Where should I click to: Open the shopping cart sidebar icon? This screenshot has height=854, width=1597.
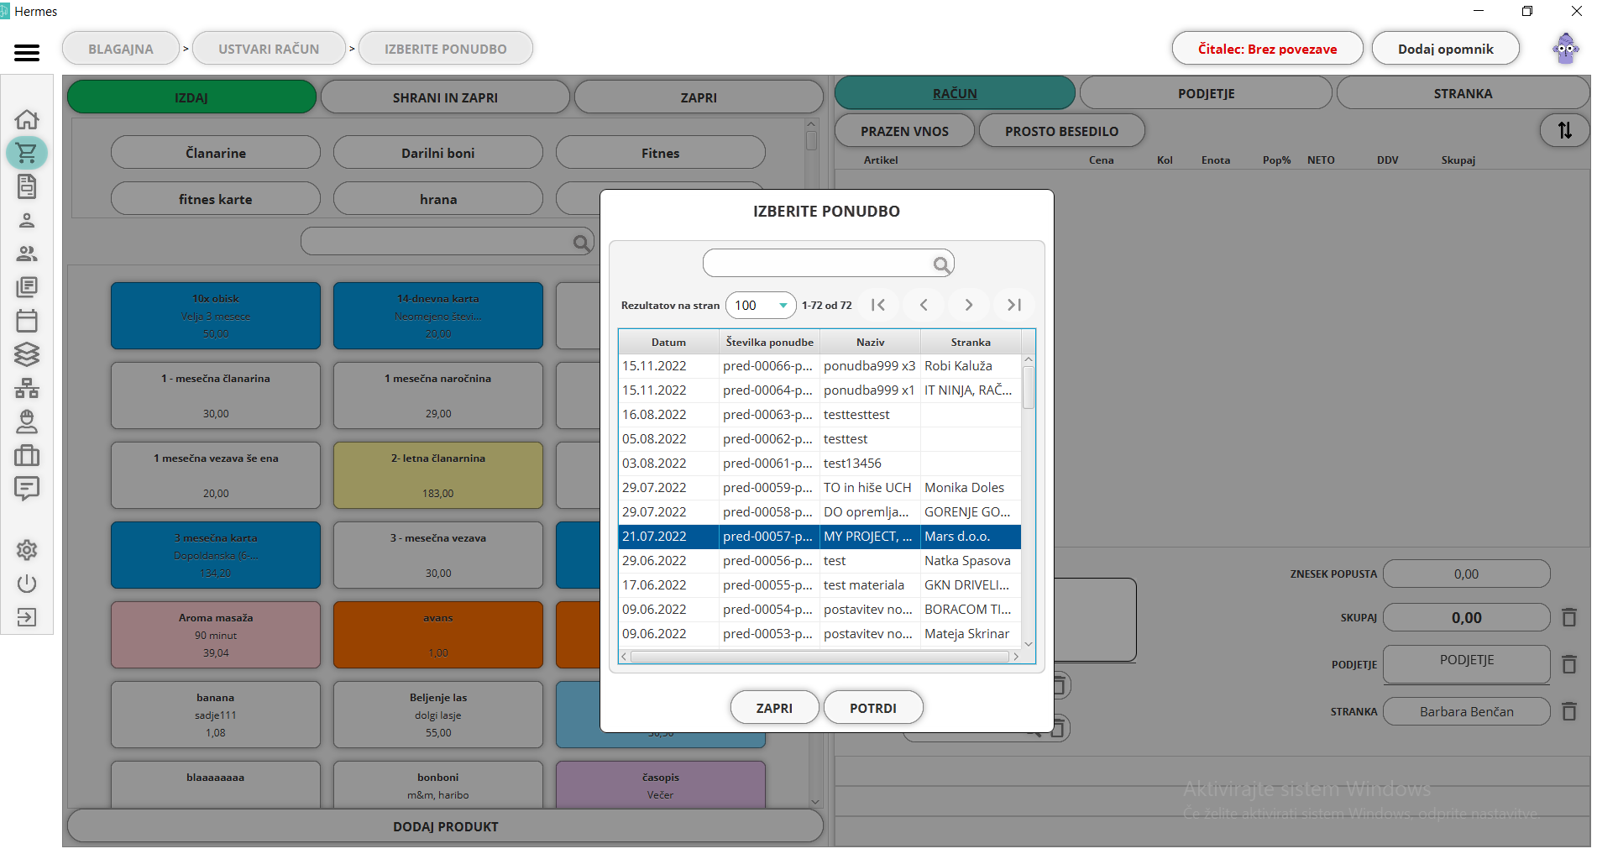coord(27,153)
